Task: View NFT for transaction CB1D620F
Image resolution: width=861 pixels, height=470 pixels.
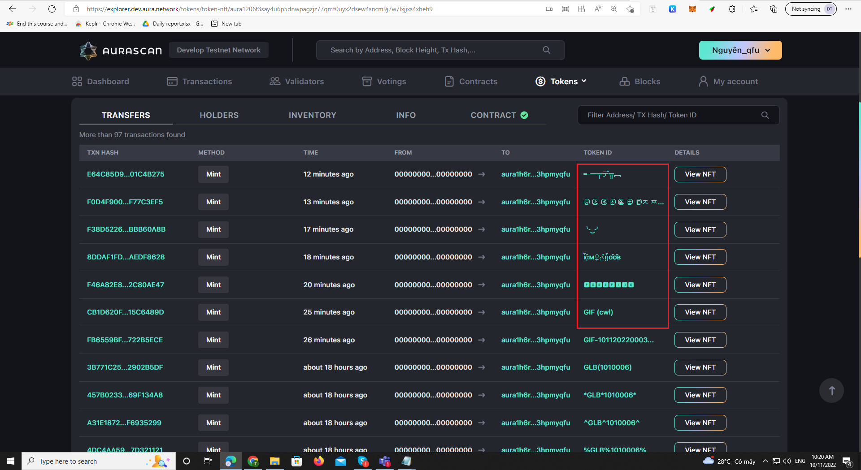Action: coord(700,312)
